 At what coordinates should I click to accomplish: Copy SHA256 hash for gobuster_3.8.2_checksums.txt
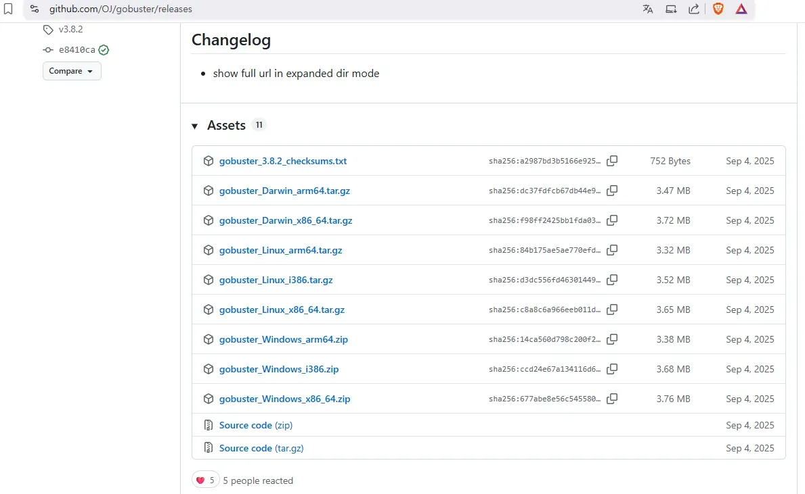(612, 161)
